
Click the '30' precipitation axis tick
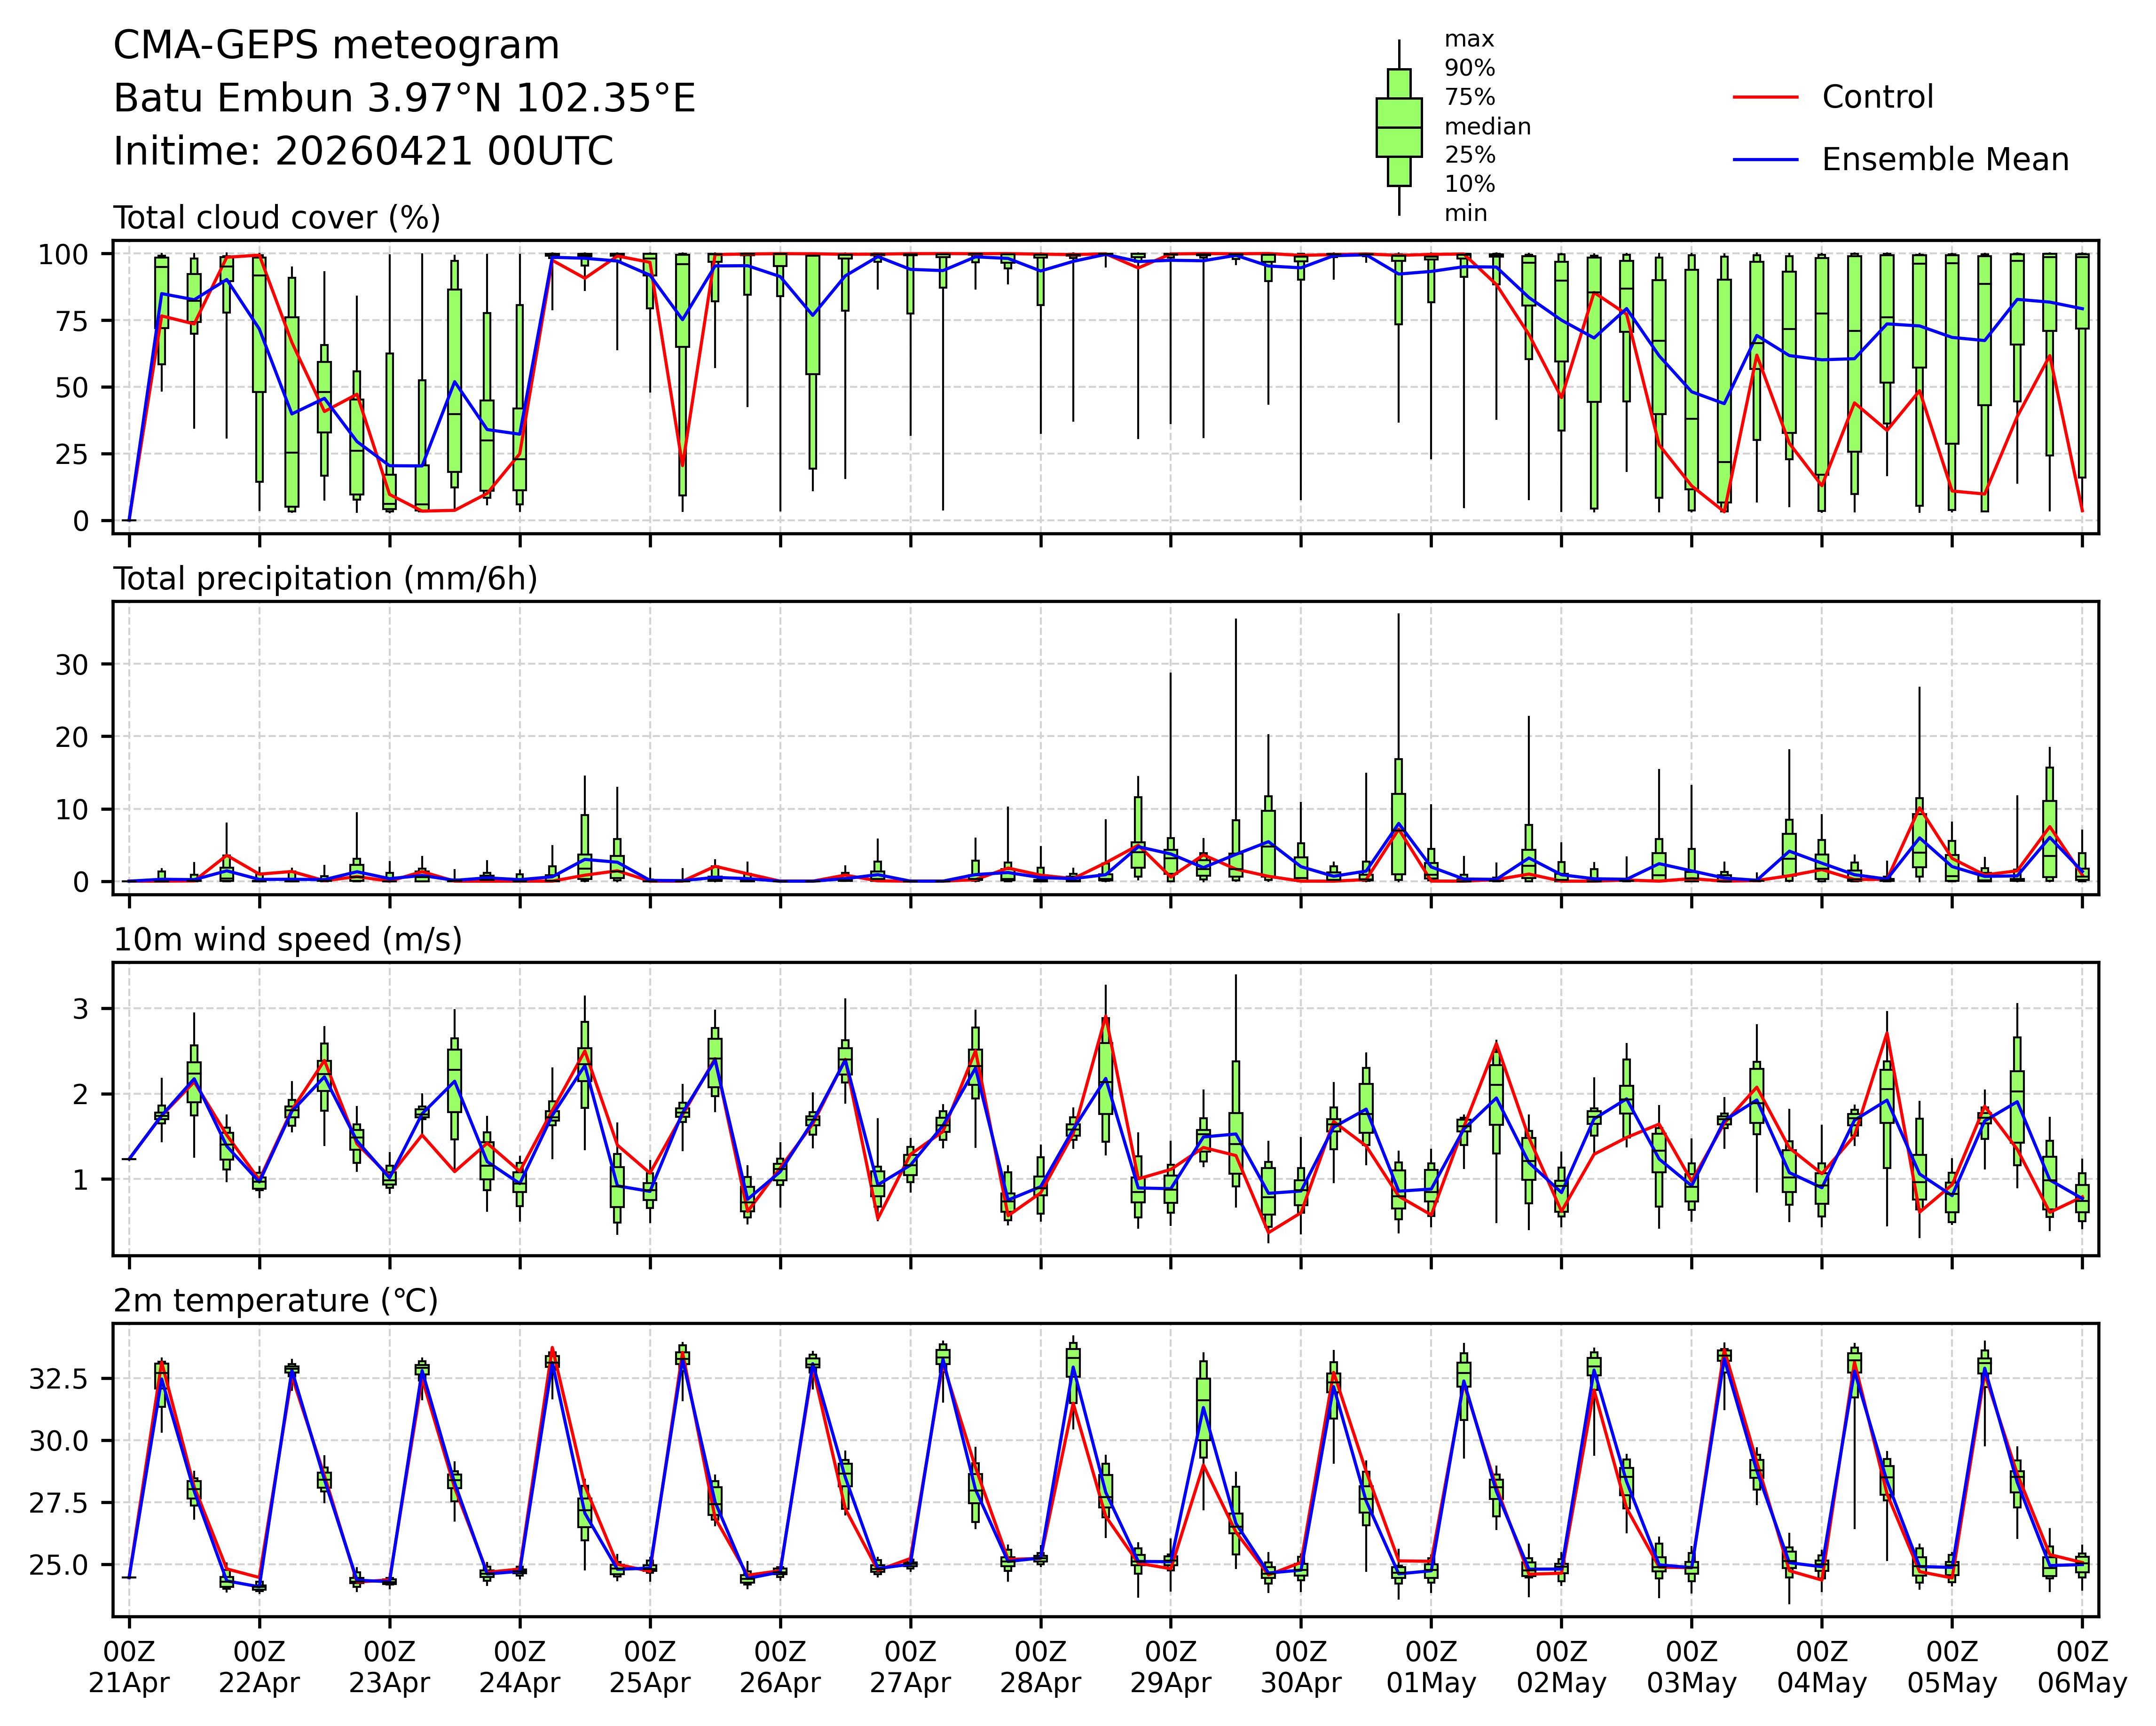pyautogui.click(x=72, y=664)
